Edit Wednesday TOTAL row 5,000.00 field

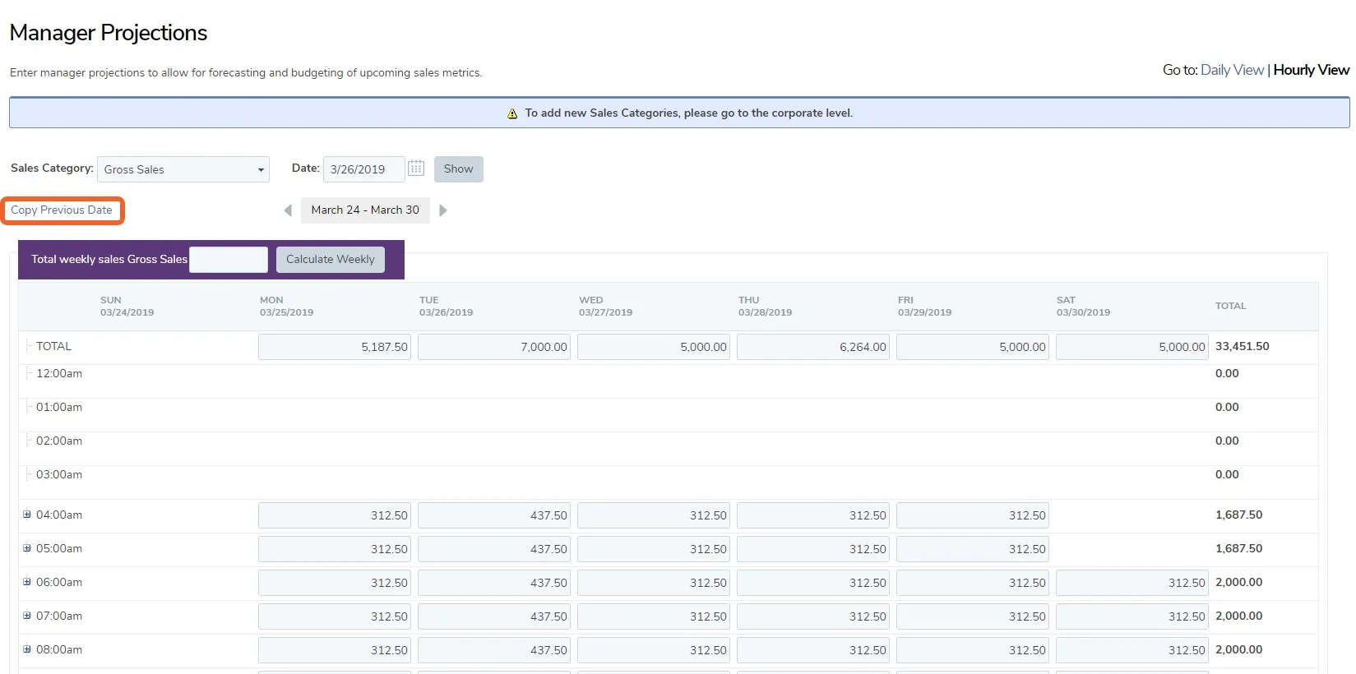click(654, 347)
